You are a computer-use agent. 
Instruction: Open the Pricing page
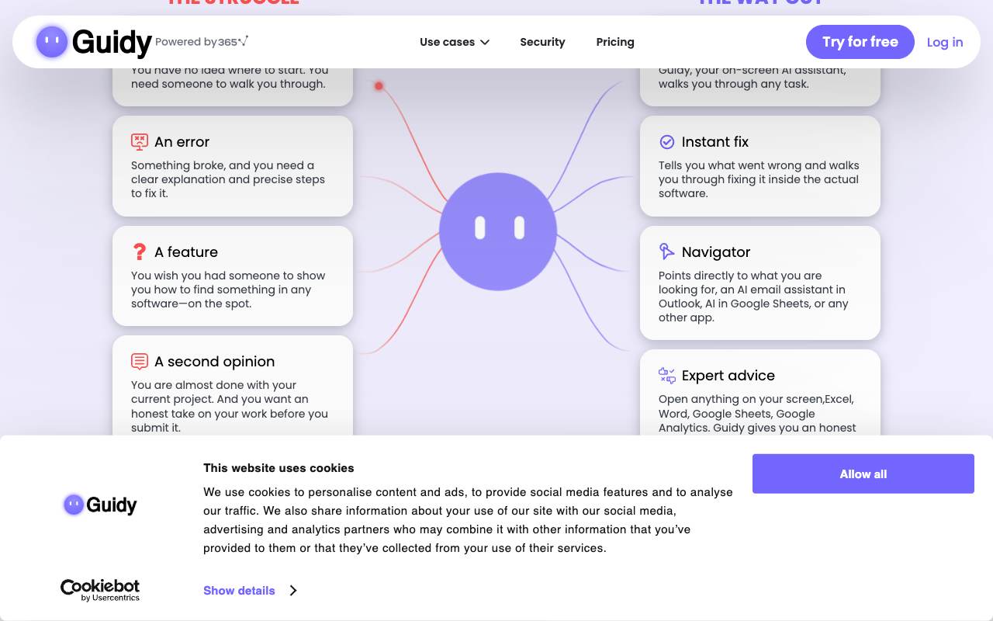click(615, 42)
